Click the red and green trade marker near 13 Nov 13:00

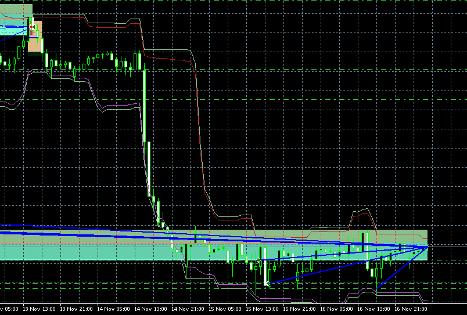pyautogui.click(x=31, y=27)
